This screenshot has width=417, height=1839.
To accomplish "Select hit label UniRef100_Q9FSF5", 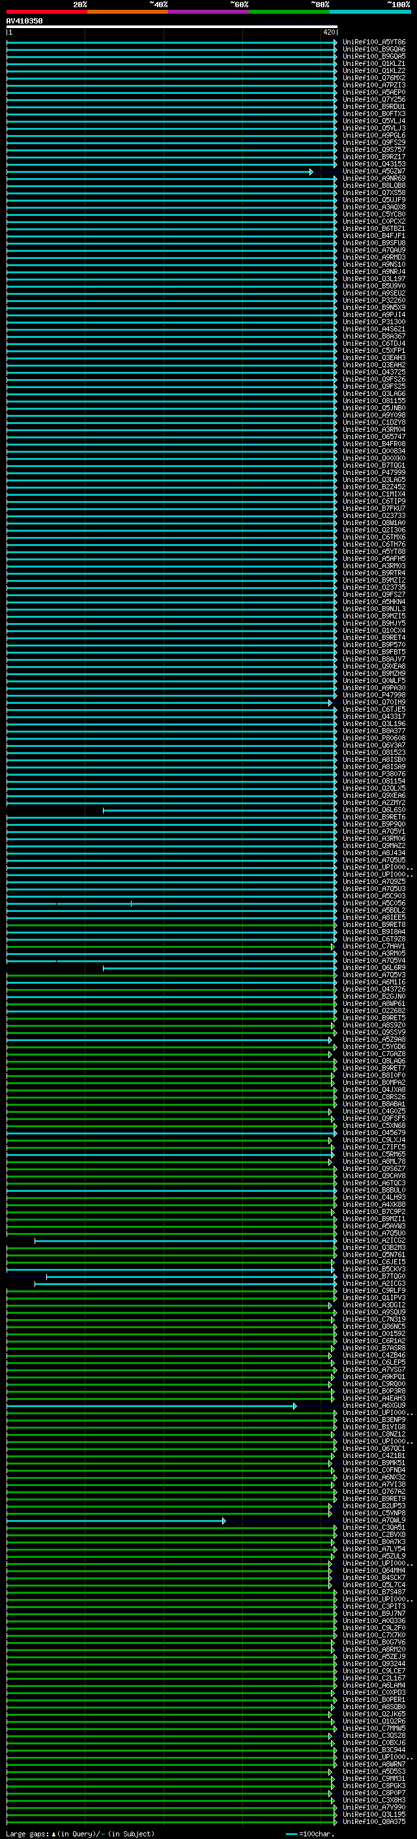I will click(374, 1119).
